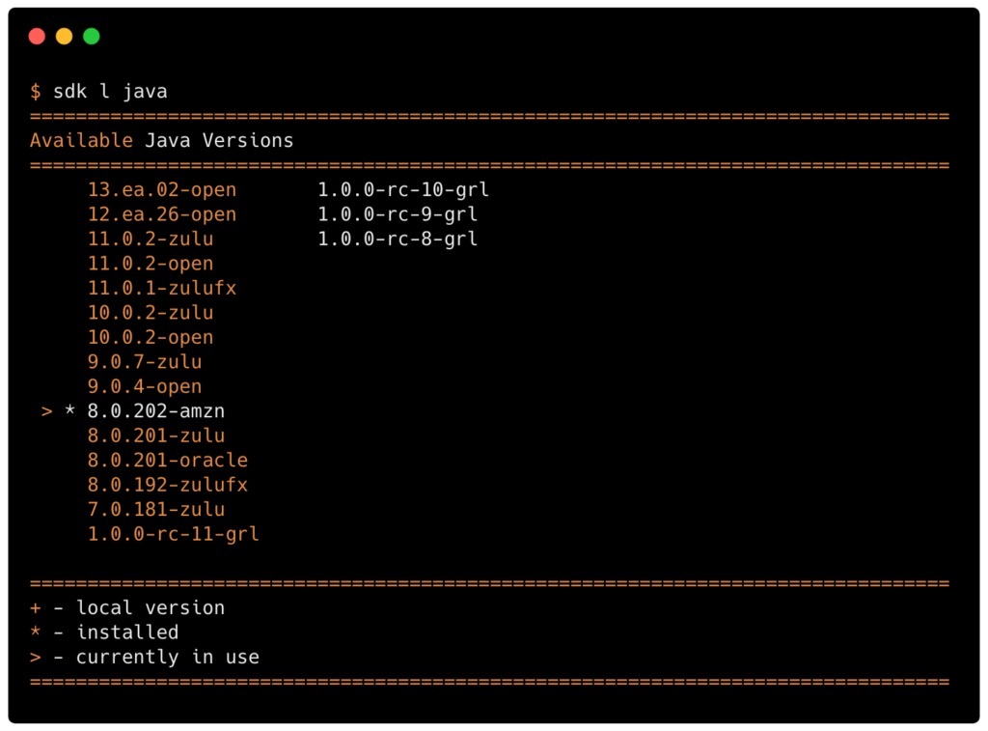Viewport: 988px width, 731px height.
Task: Click the yellow minimize traffic light button
Action: point(64,35)
